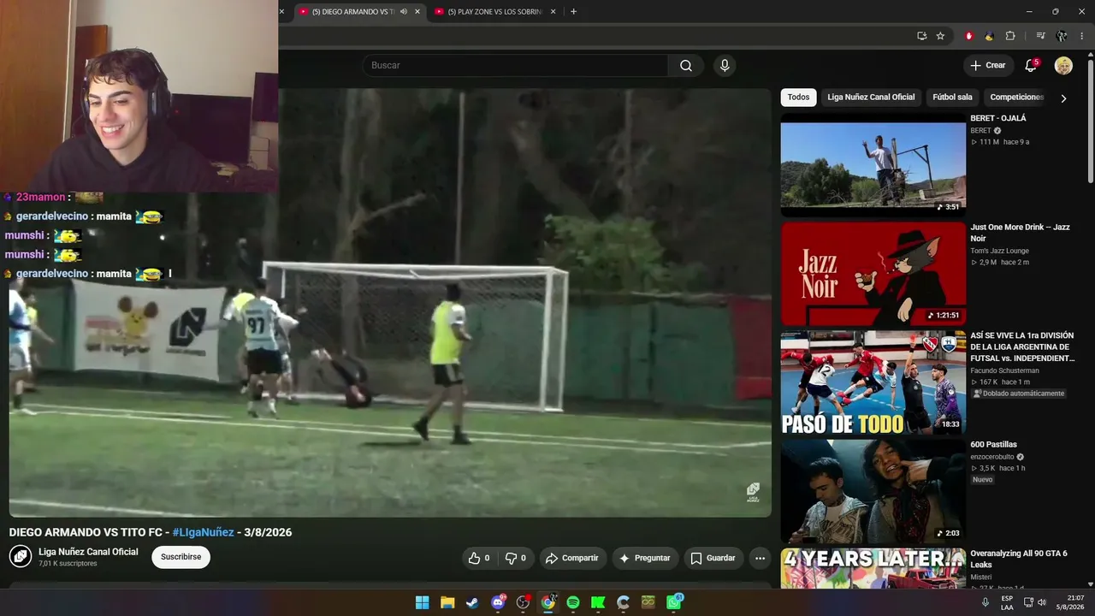Open the Chrome profile avatar
Viewport: 1095px width, 616px height.
[x=1062, y=36]
